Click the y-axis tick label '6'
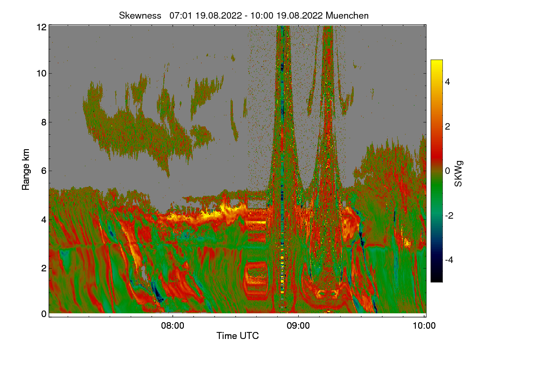 [x=44, y=171]
